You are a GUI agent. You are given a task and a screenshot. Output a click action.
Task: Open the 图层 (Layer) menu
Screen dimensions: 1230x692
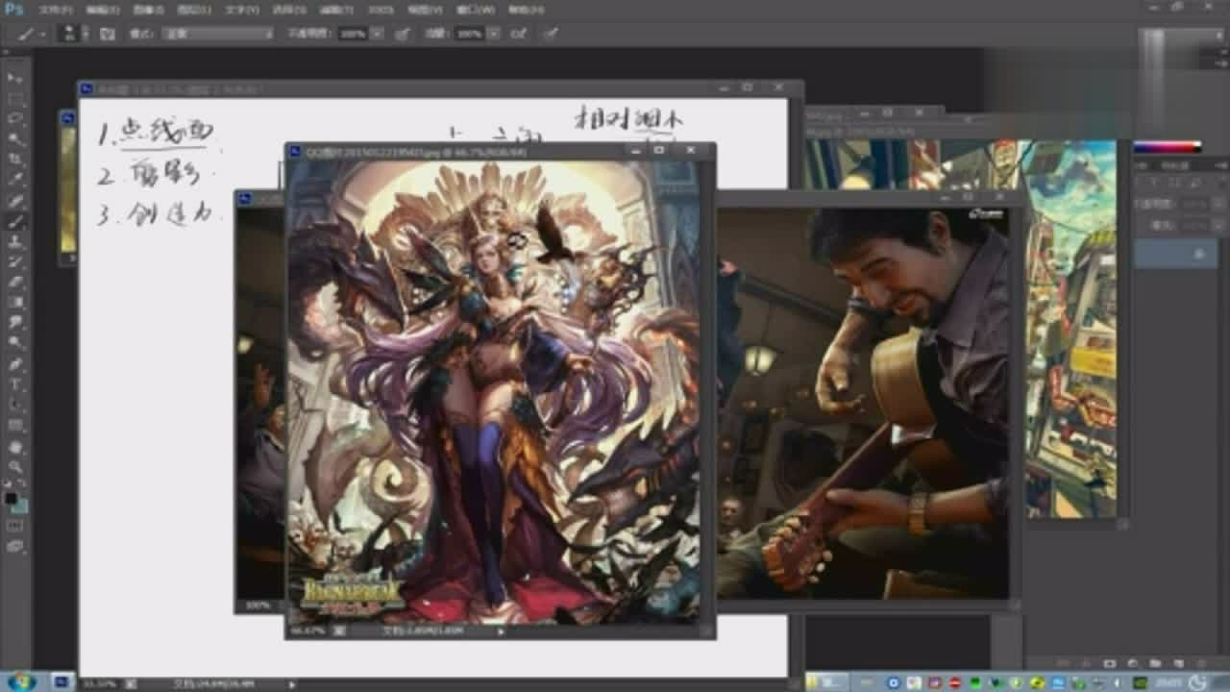194,10
